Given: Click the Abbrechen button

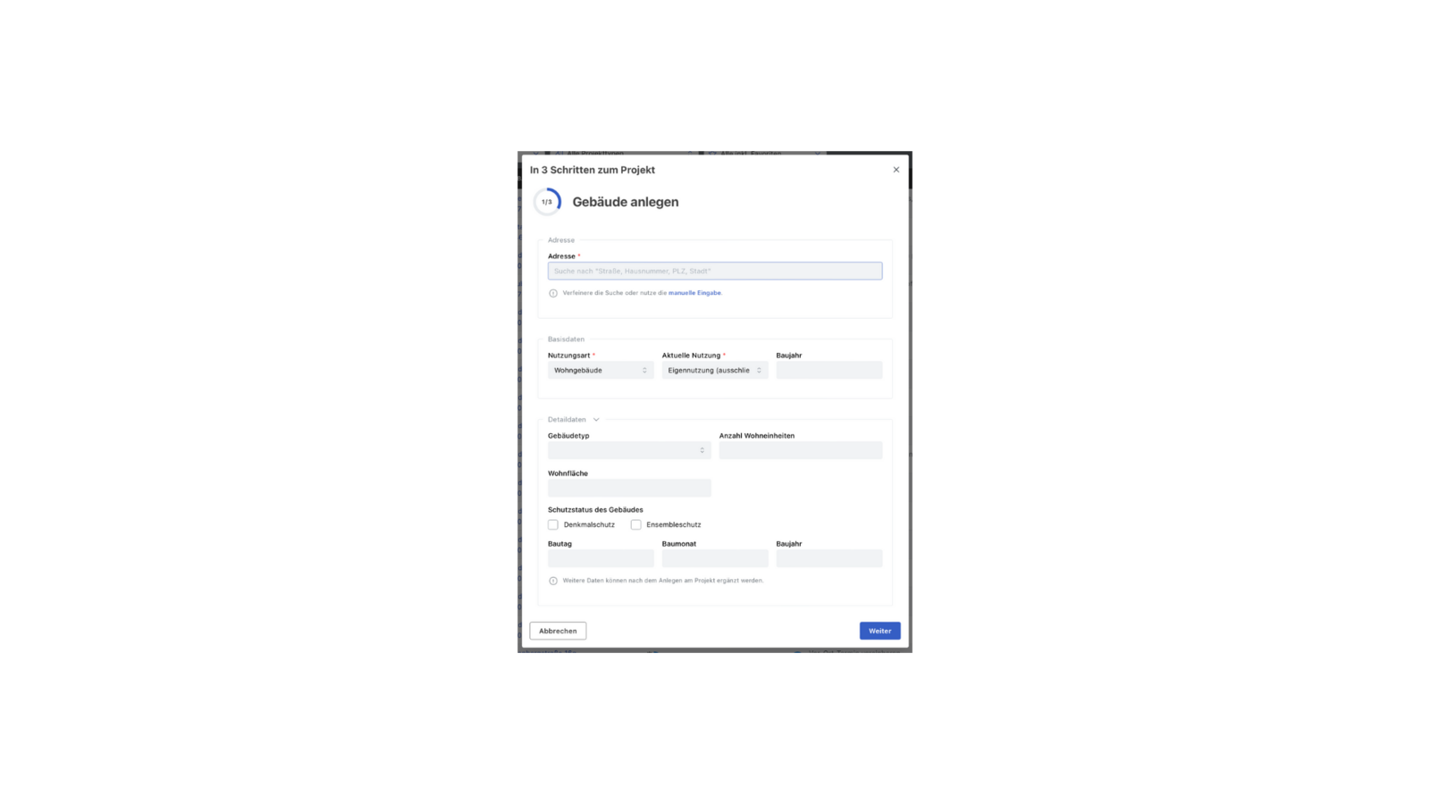Looking at the screenshot, I should [558, 631].
